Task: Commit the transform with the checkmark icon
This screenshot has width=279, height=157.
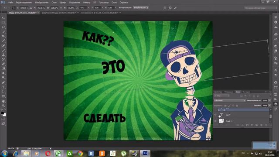Action: (x=175, y=8)
